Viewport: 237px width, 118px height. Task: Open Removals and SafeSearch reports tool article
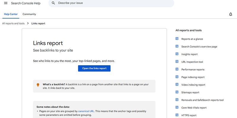[203, 100]
